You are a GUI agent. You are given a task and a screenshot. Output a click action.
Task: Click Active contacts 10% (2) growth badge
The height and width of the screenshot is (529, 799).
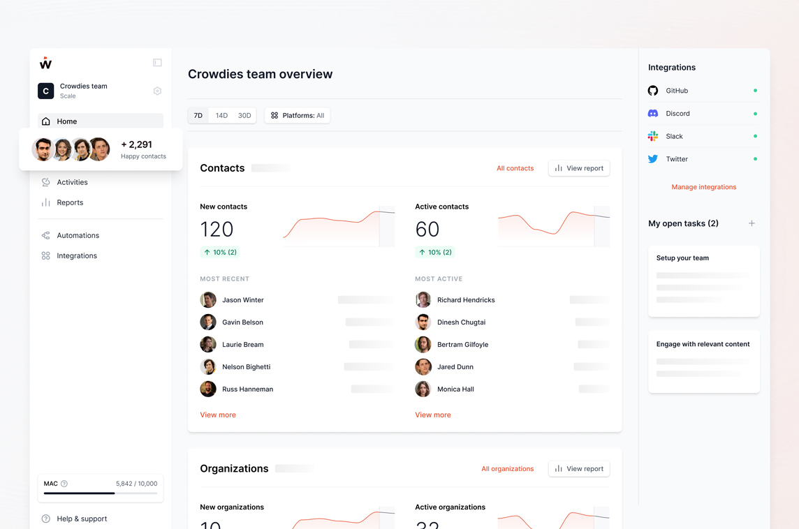coord(435,252)
